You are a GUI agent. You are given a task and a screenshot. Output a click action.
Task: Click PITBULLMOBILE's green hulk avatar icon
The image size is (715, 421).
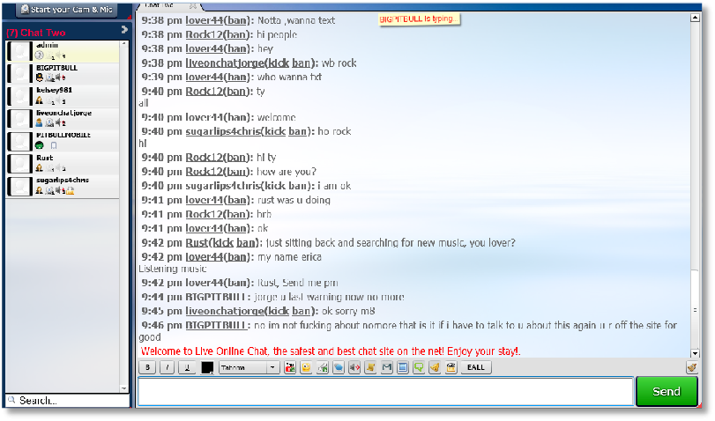click(x=39, y=145)
